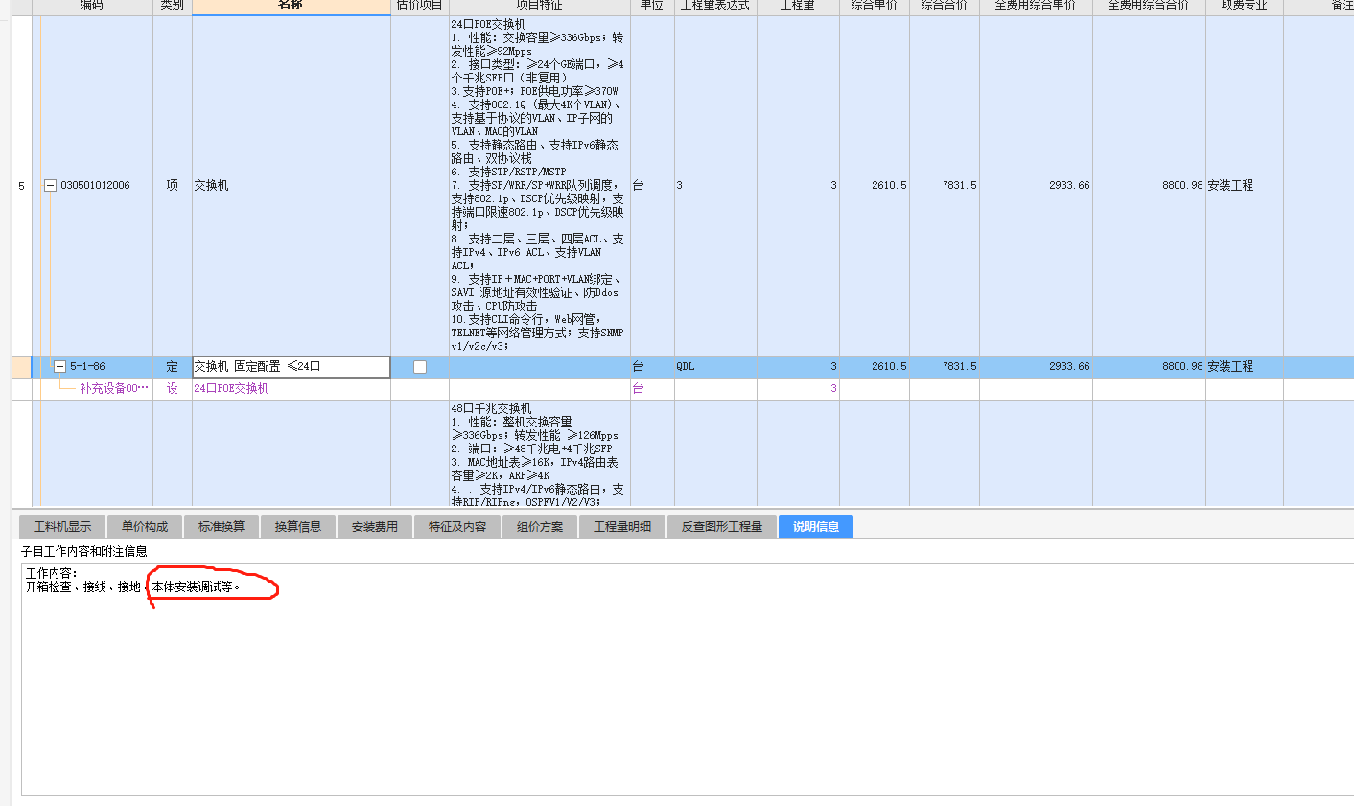
Task: Click the name field 交换机 固定配置 ≤24口
Action: click(x=292, y=367)
